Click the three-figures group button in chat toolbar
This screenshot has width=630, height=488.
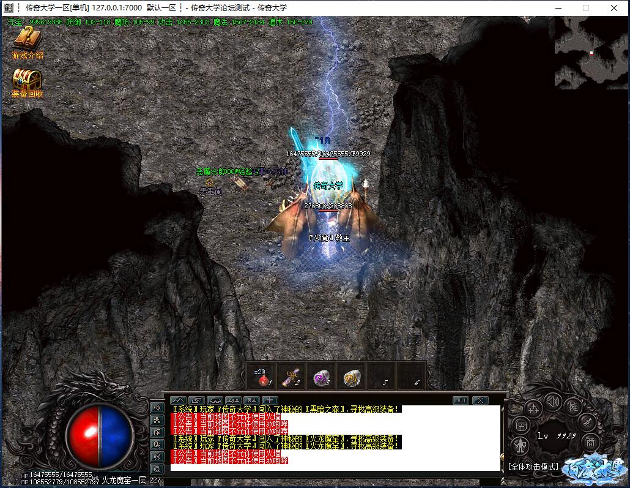click(x=233, y=400)
